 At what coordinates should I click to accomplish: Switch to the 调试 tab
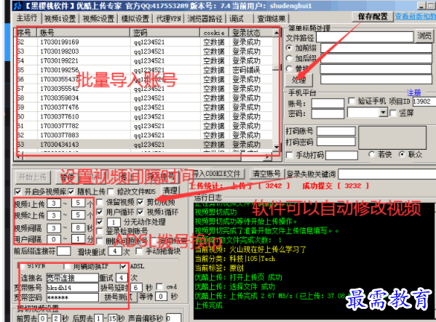237,19
